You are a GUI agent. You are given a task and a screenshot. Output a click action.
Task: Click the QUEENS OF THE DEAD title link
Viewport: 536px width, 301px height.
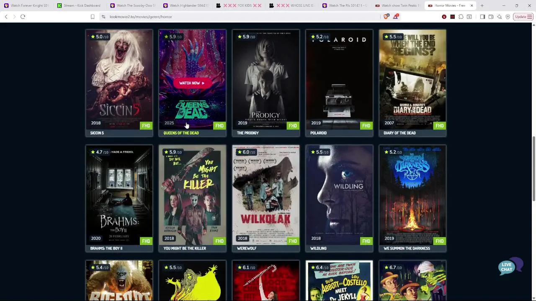pyautogui.click(x=181, y=133)
